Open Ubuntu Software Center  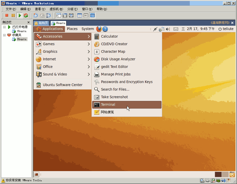[x=63, y=85]
